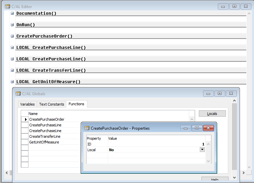Open the Text Constants tab
The image size is (254, 183).
click(52, 104)
